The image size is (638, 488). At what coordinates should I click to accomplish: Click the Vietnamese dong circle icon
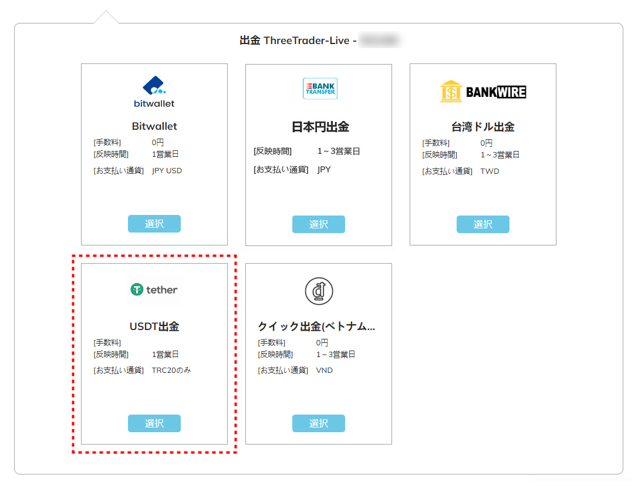pyautogui.click(x=319, y=291)
